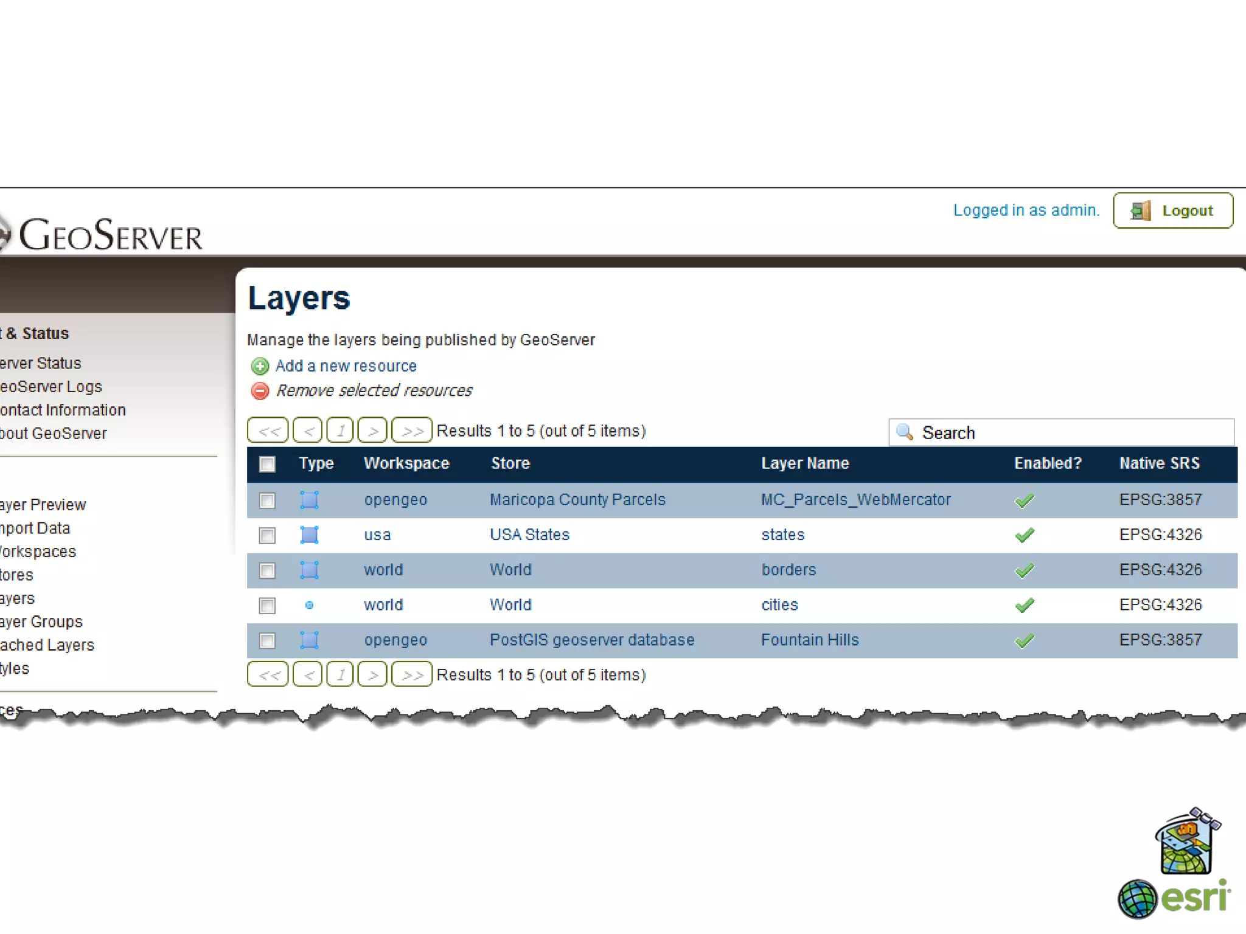Go to the first page with top << button

pyautogui.click(x=268, y=431)
